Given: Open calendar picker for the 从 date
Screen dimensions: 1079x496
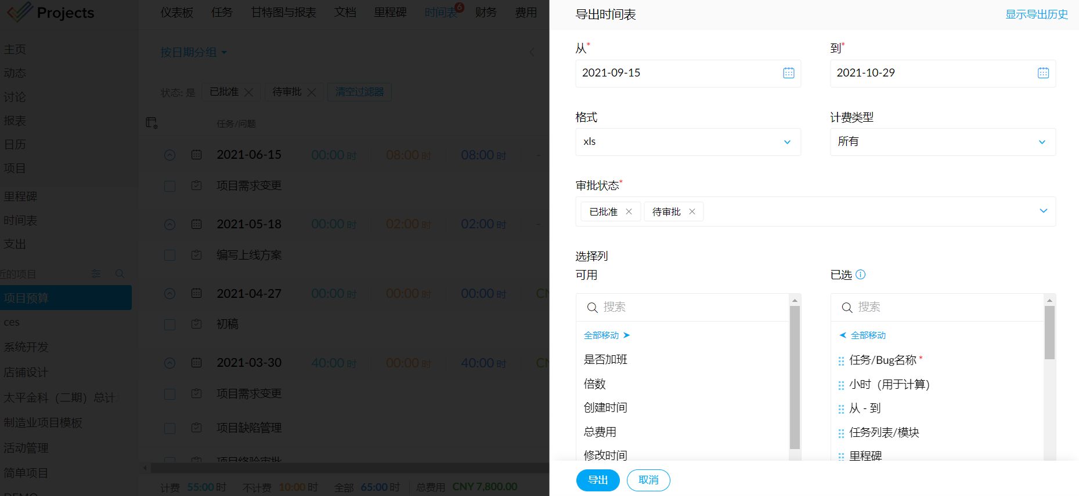Looking at the screenshot, I should (788, 73).
